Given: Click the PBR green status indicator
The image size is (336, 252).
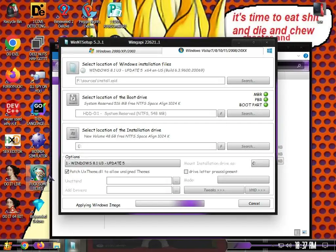Looking at the screenshot, I should coord(266,99).
